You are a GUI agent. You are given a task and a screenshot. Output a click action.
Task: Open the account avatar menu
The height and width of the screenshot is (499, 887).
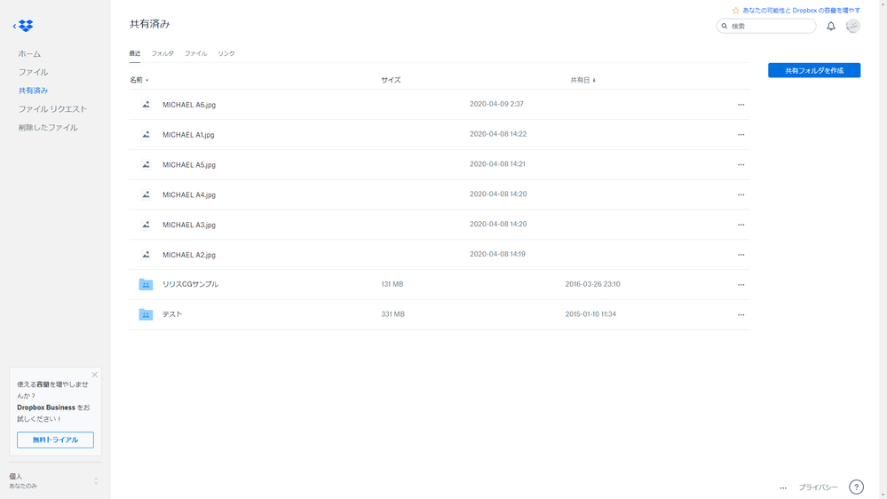point(852,26)
